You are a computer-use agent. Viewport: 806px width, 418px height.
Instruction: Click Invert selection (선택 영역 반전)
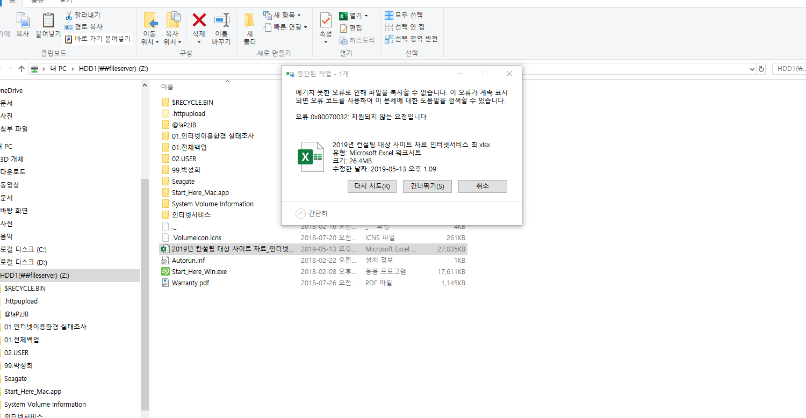[412, 39]
